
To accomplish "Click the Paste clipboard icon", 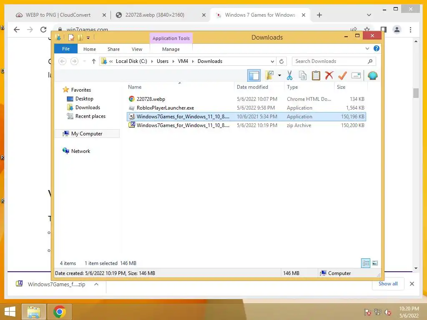I will point(316,75).
